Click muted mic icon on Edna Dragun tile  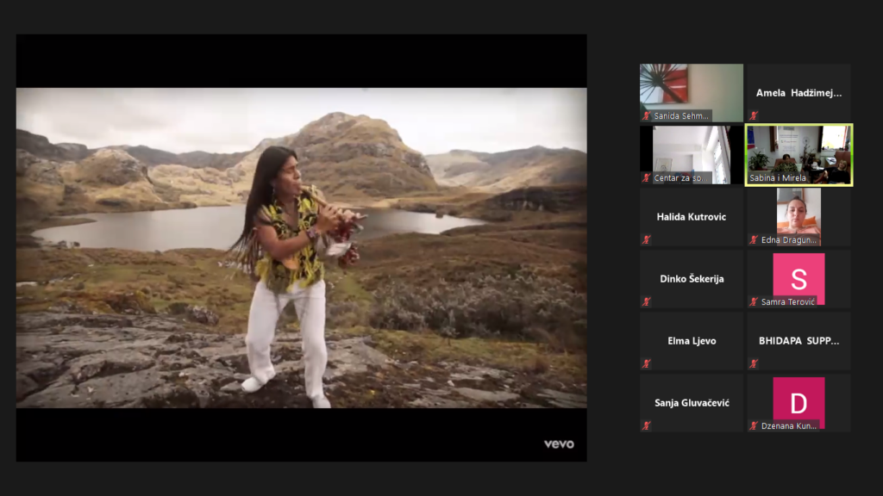click(753, 239)
